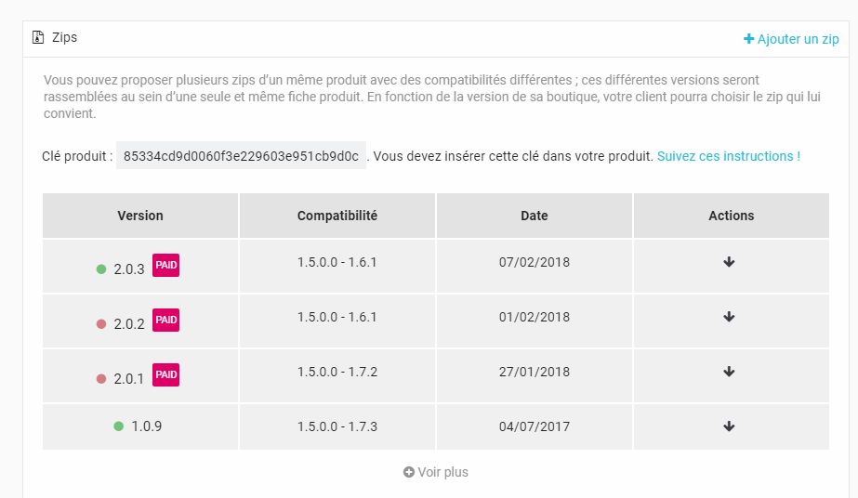Screen dimensions: 858x498
Task: Click the Version column header
Action: [140, 216]
